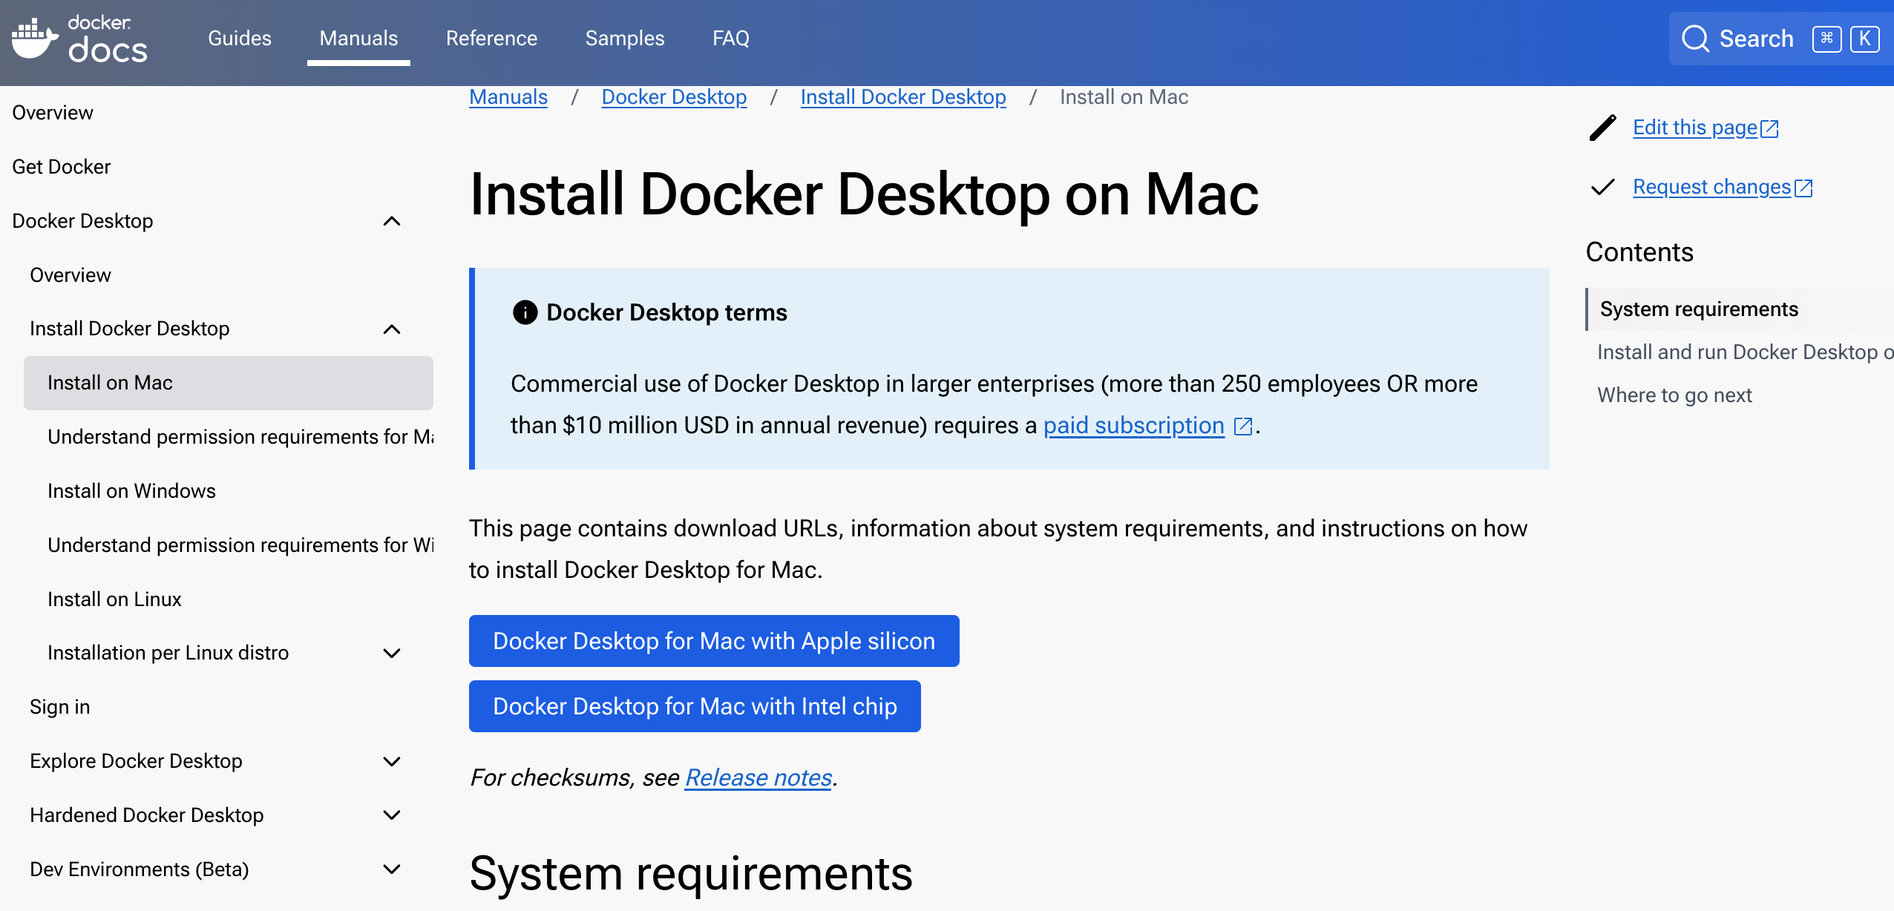Click external link icon after paid subscription
This screenshot has height=911, width=1894.
[x=1242, y=426]
